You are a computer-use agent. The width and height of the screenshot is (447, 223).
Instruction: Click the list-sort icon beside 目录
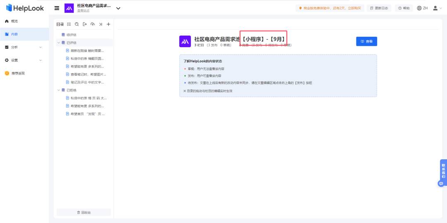point(69,24)
